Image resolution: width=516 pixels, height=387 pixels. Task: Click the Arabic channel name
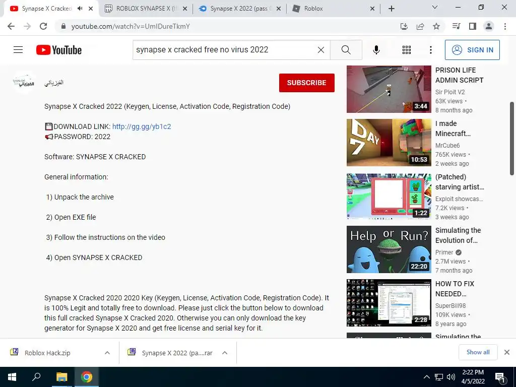pyautogui.click(x=54, y=83)
